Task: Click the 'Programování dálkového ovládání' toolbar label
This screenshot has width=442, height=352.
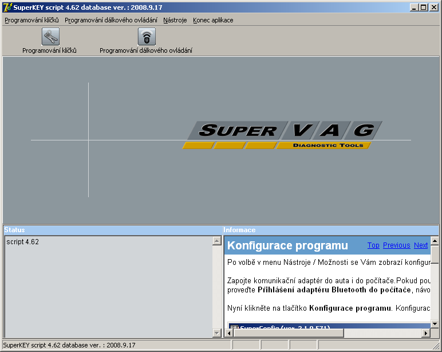Action: click(146, 50)
